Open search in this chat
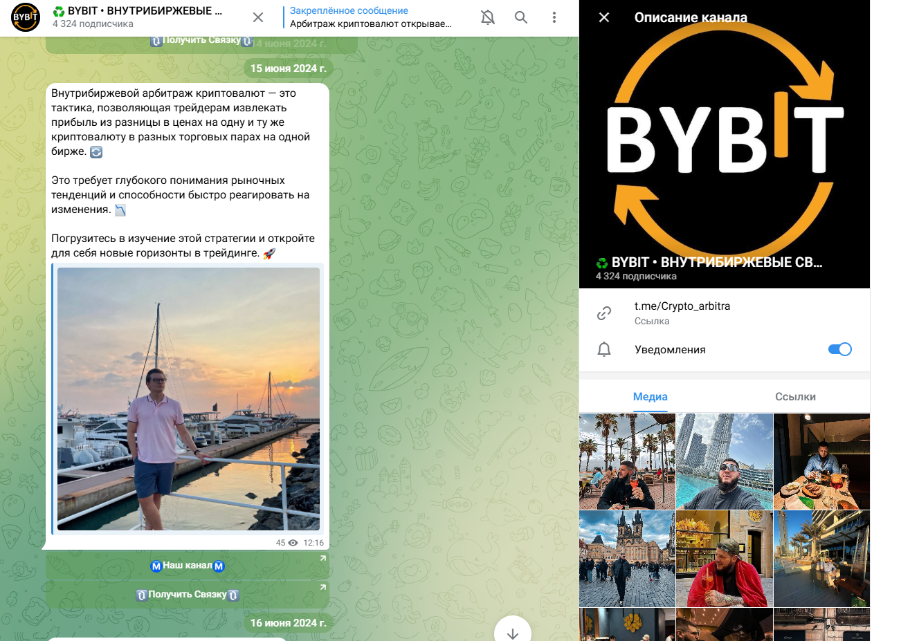Image resolution: width=919 pixels, height=641 pixels. [521, 17]
